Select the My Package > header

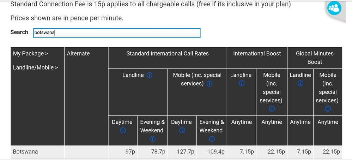tap(30, 54)
